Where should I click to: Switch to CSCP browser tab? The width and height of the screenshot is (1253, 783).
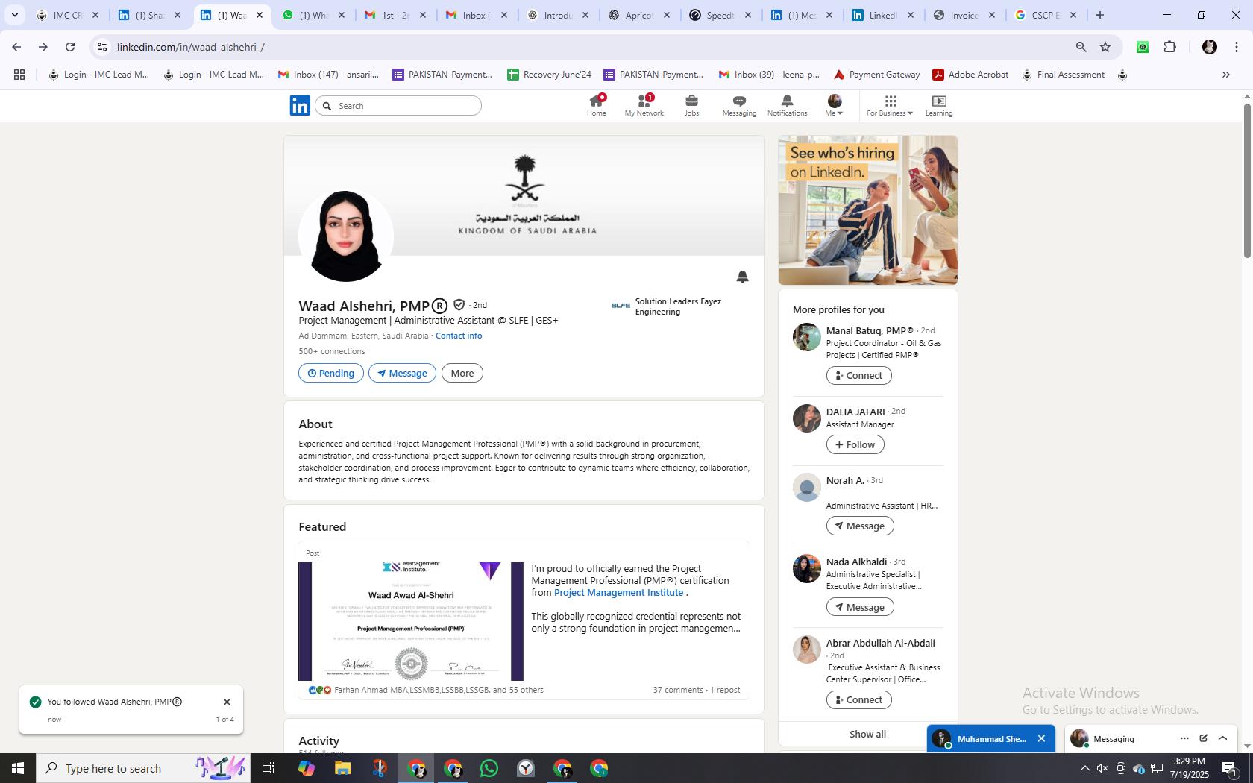pyautogui.click(x=1046, y=15)
